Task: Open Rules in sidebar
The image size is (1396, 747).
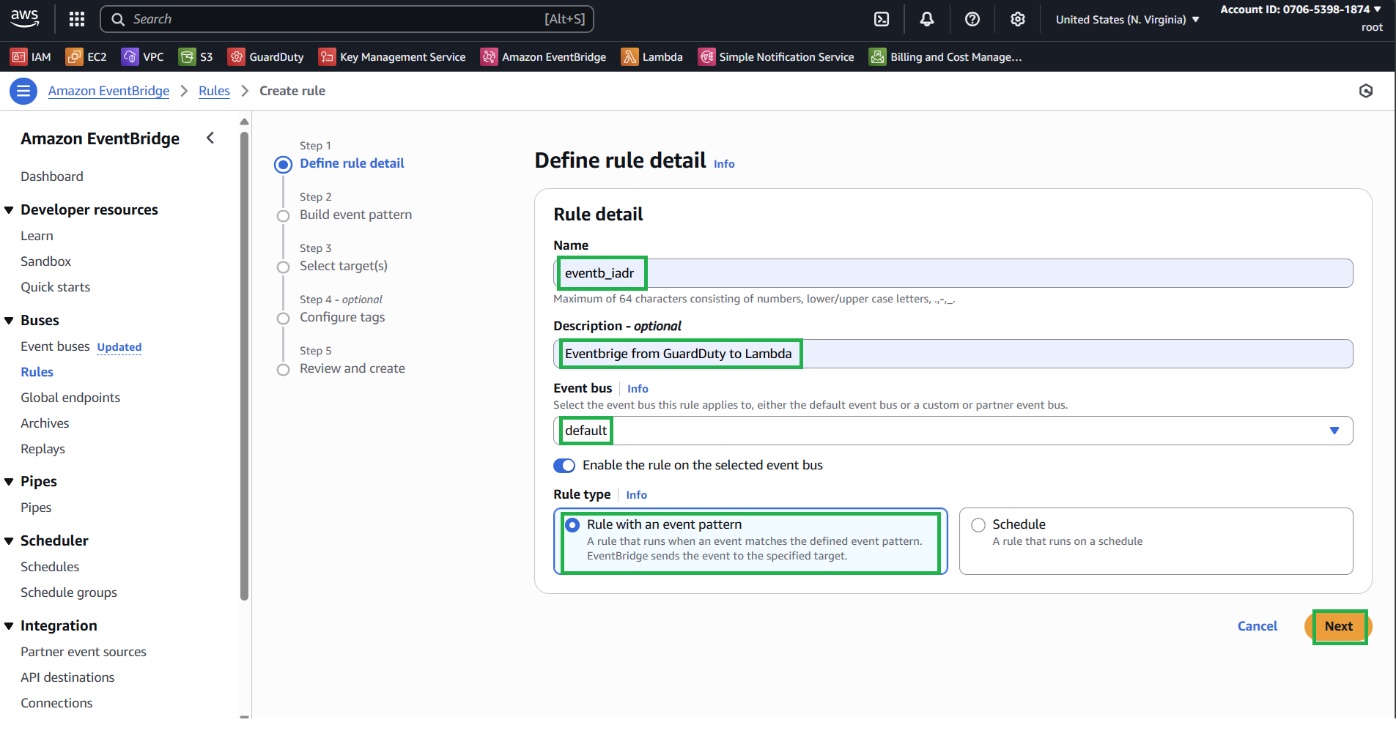Action: coord(37,372)
